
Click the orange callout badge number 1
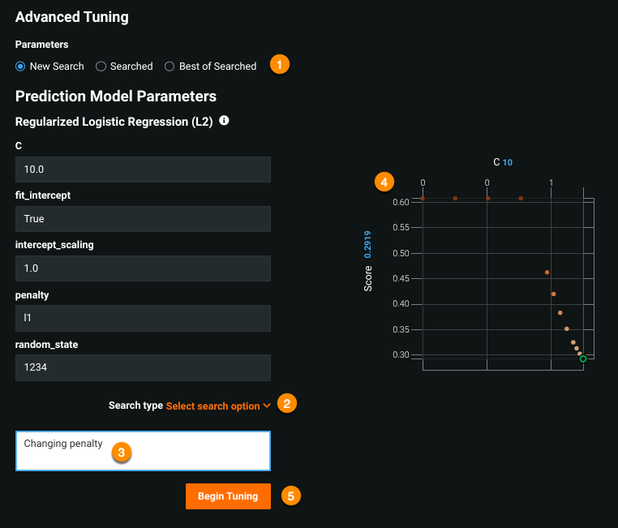click(x=279, y=65)
